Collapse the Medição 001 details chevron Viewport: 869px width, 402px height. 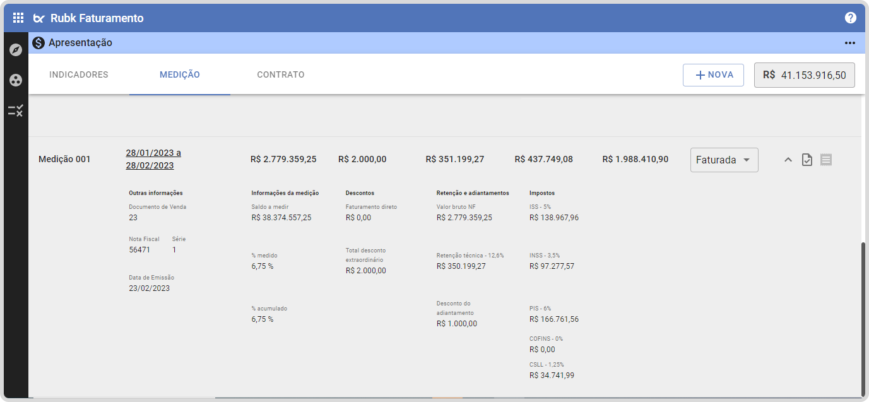click(788, 160)
